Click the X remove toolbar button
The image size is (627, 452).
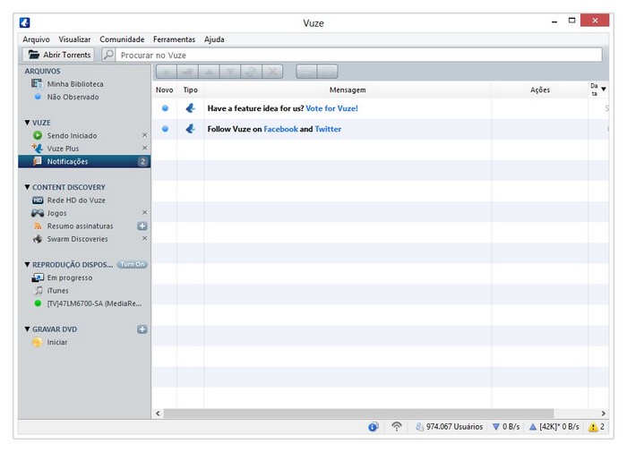[272, 72]
